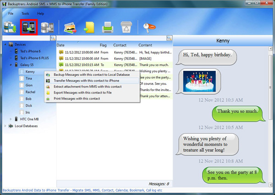The image size is (275, 195).
Task: Choose Print Messages with this contact
Action: (x=92, y=98)
